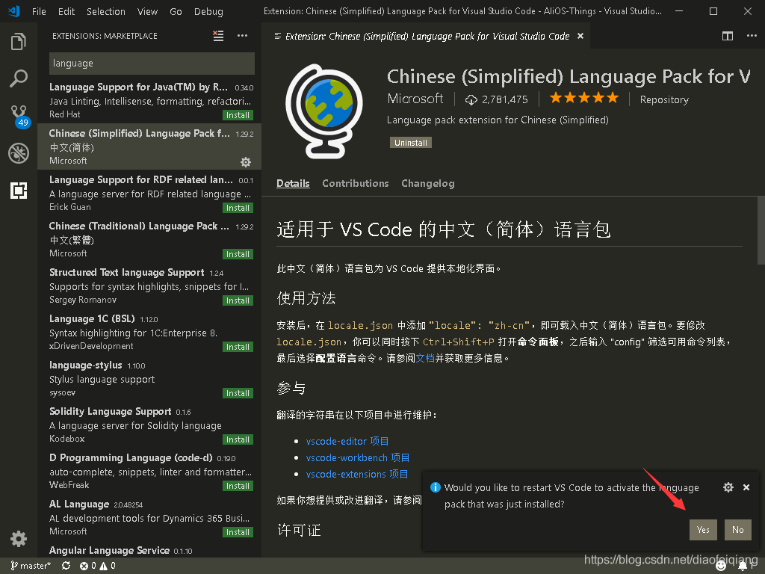The image size is (765, 574).
Task: Open more actions in Extensions sidebar header
Action: (x=242, y=36)
